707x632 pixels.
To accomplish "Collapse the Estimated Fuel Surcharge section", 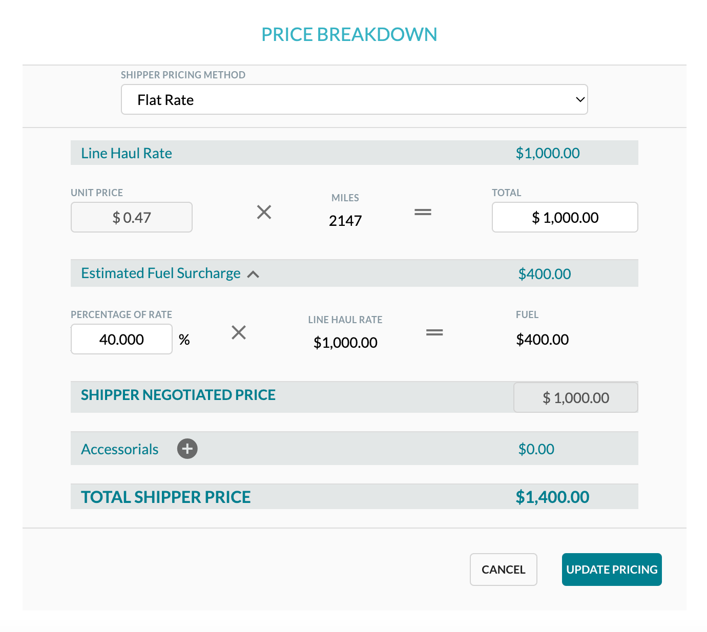I will pyautogui.click(x=253, y=274).
